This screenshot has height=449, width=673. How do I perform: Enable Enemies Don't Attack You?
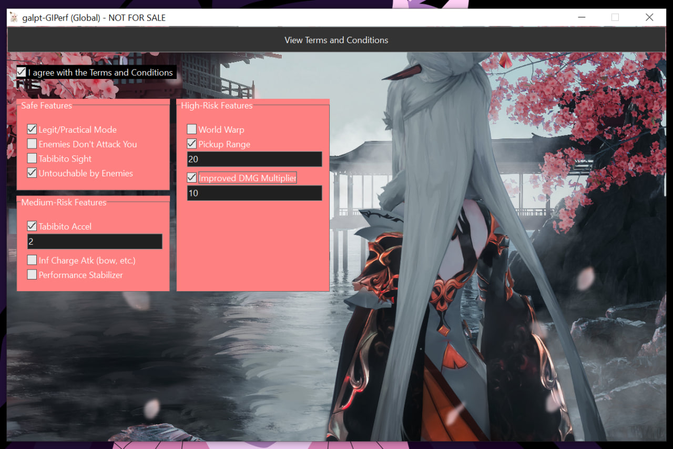pyautogui.click(x=32, y=144)
